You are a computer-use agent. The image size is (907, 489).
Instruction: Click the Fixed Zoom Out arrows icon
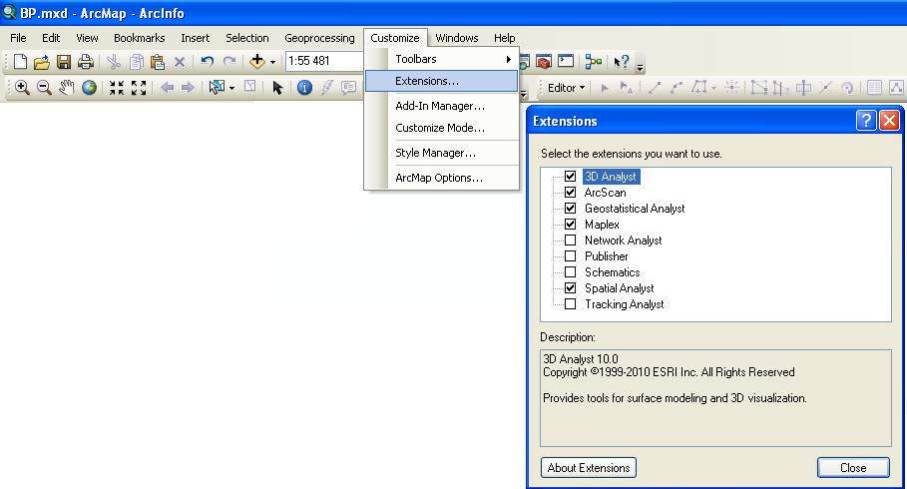coord(139,88)
